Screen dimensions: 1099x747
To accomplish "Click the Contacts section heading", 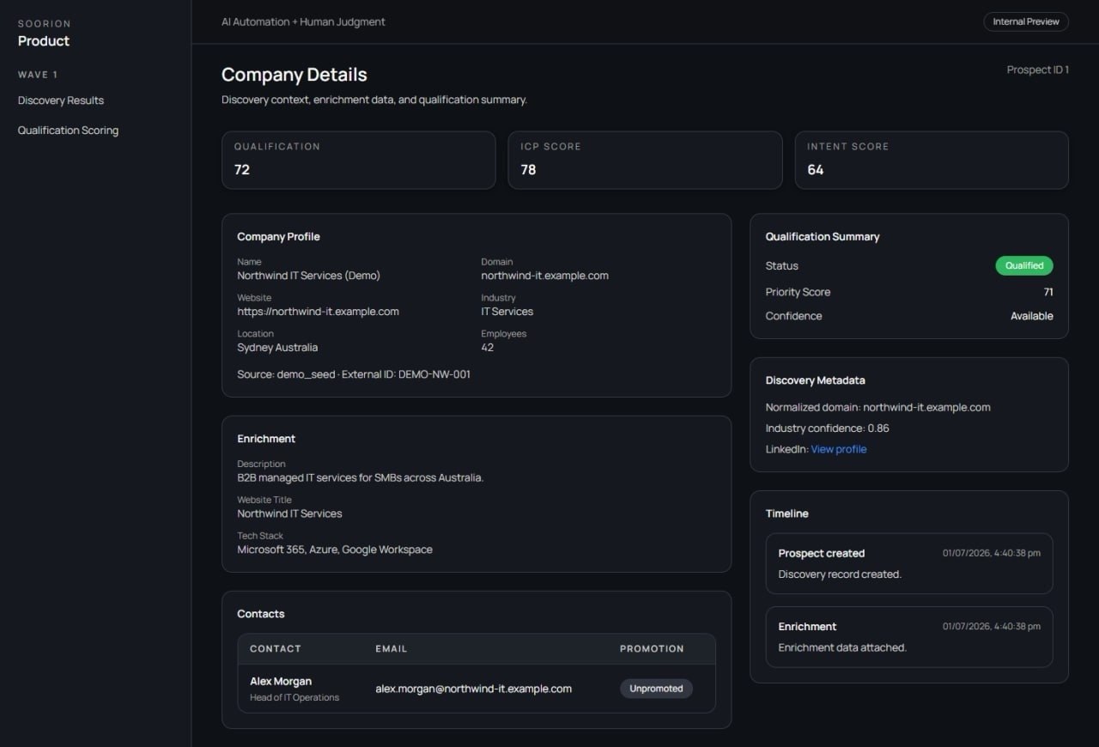I will [x=261, y=614].
